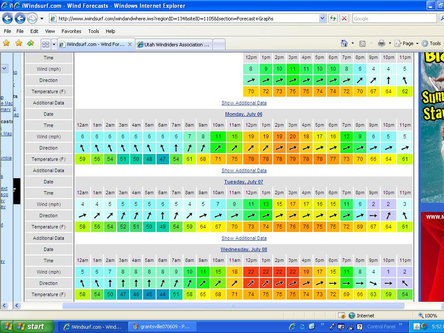
Task: Go to the Home page icon
Action: click(x=344, y=43)
